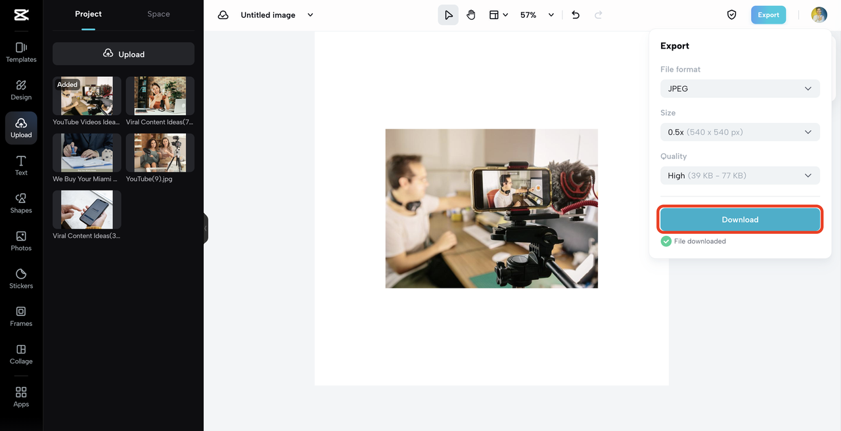The height and width of the screenshot is (431, 841).
Task: Open the 0.5x size dropdown
Action: pyautogui.click(x=740, y=132)
